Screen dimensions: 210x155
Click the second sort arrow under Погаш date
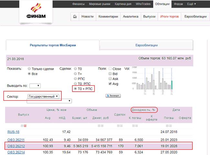pos(170,126)
